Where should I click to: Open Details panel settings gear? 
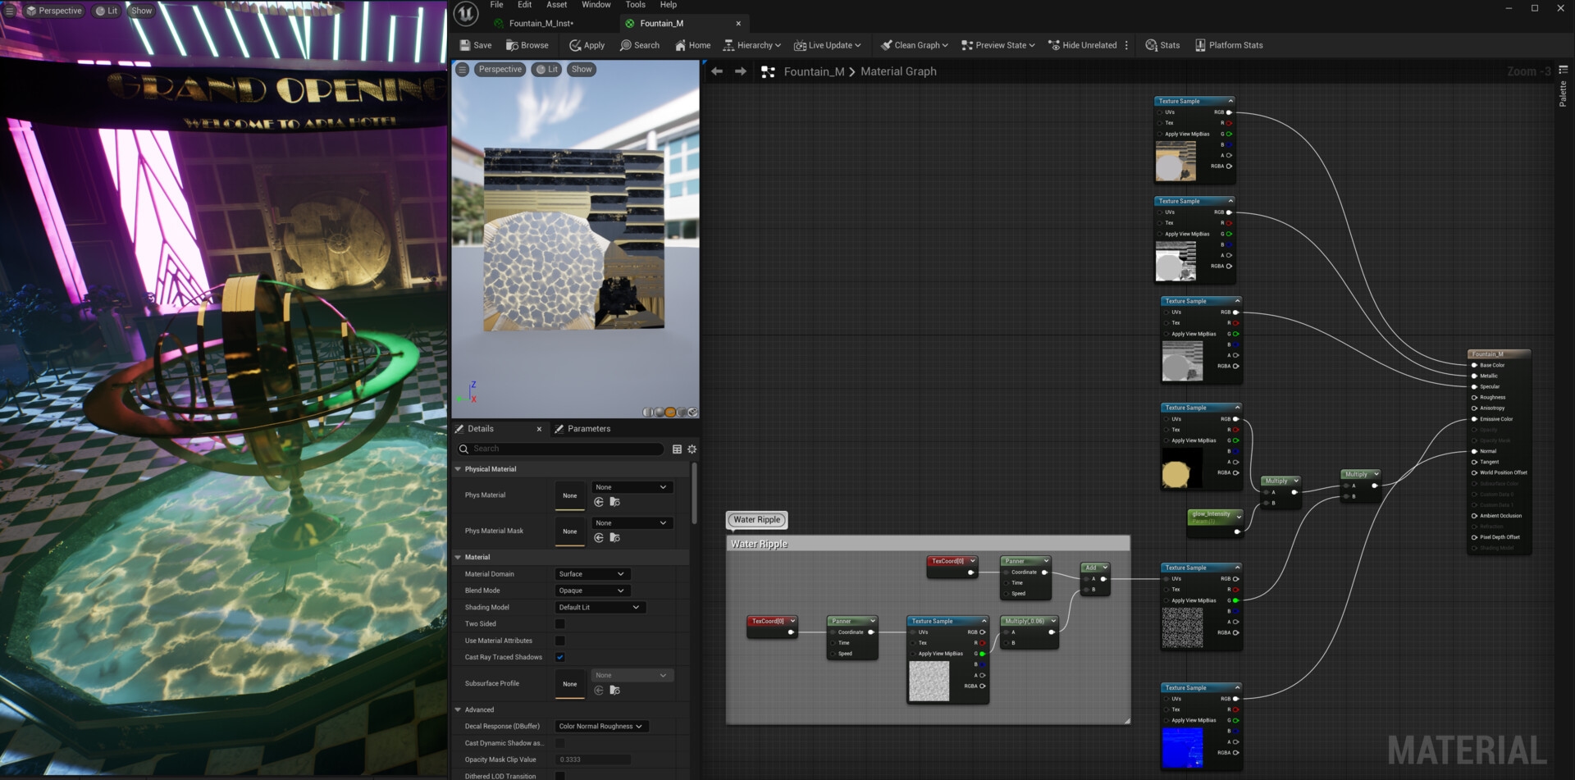tap(692, 449)
